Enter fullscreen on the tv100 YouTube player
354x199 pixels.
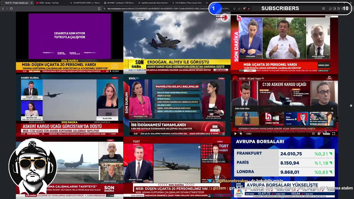[334, 134]
